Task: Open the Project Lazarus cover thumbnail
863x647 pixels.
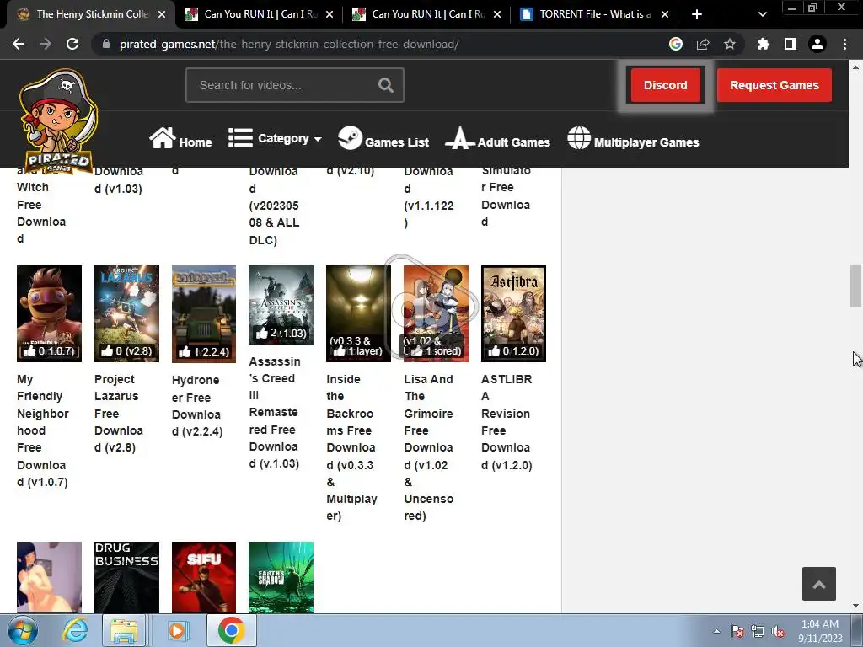Action: [x=126, y=313]
